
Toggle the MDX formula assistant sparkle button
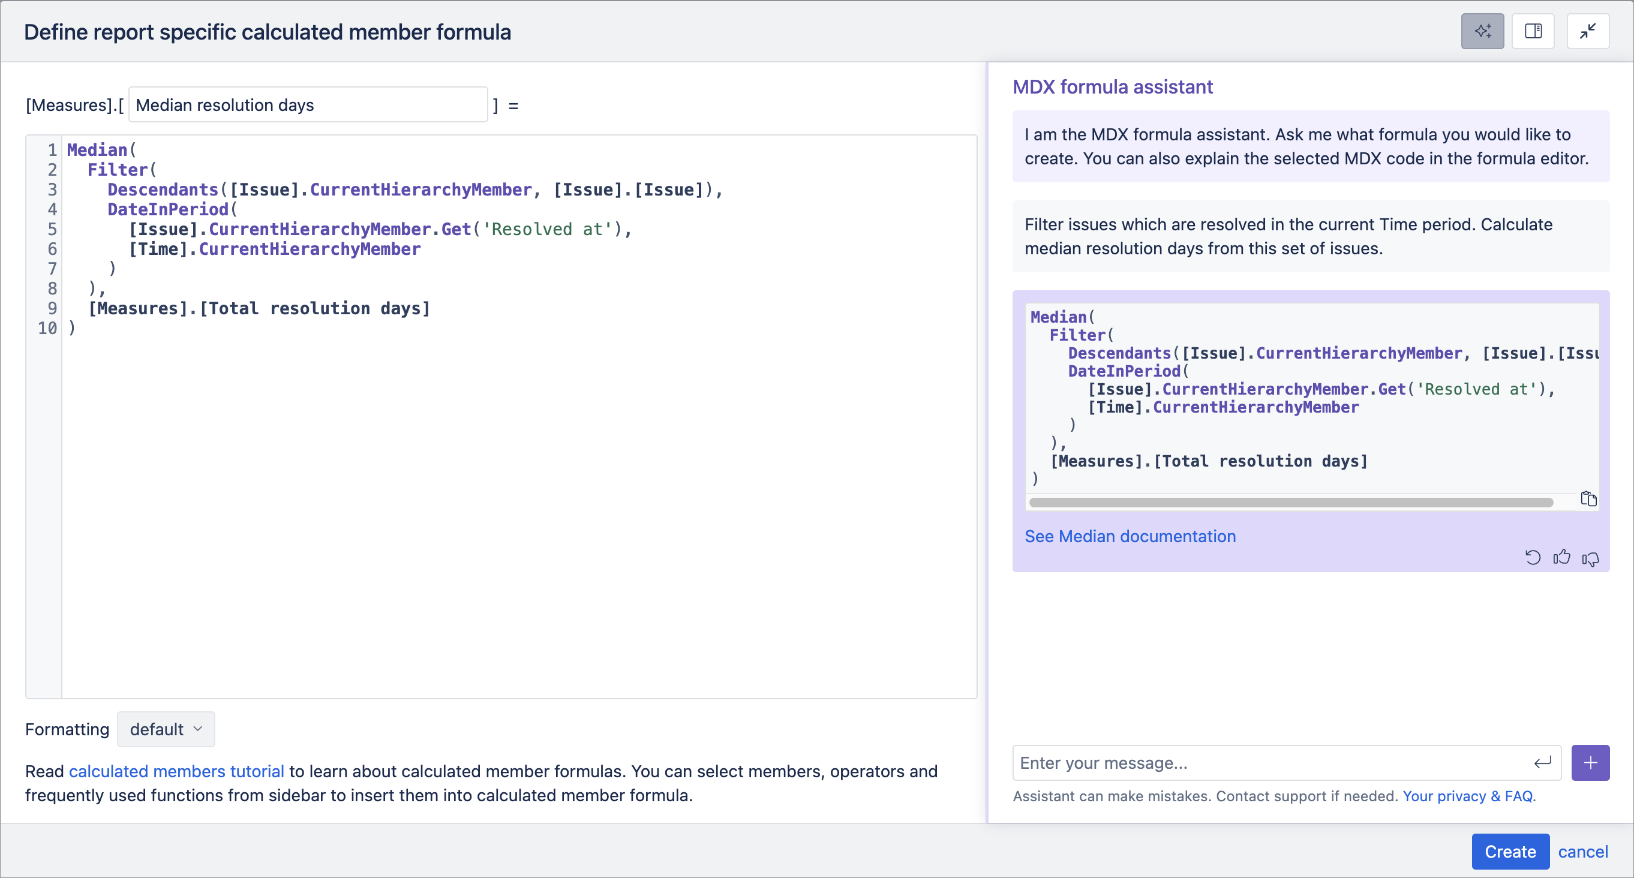(1482, 31)
